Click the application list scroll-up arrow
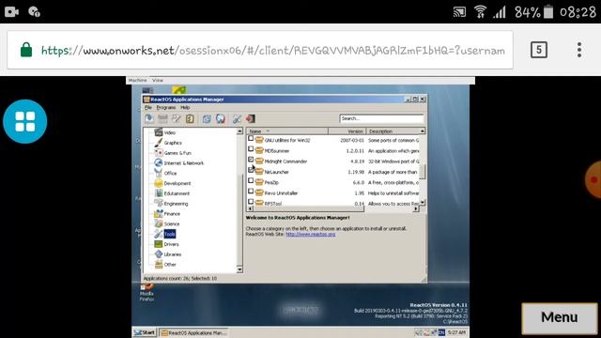601x338 pixels. coord(423,131)
